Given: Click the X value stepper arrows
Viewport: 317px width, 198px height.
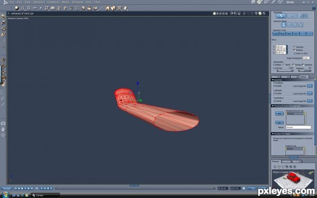Looking at the screenshot, I should click(x=287, y=46).
